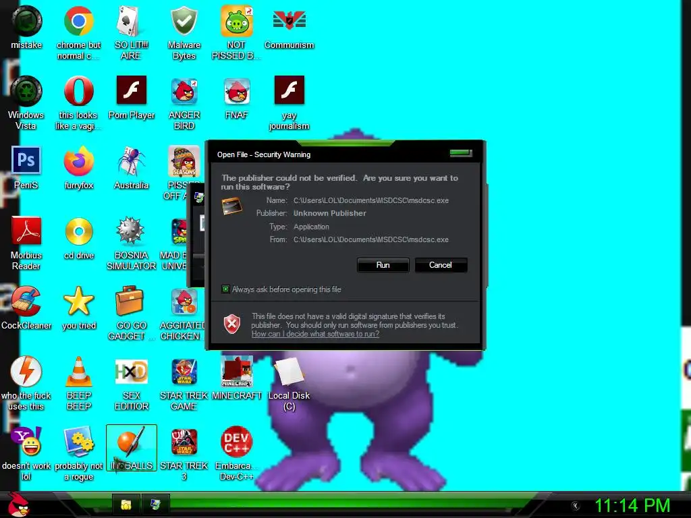
Task: Open the 'Local Disk (C)' icon
Action: click(289, 372)
